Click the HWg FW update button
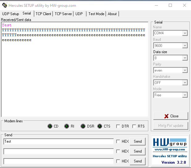 point(171,126)
